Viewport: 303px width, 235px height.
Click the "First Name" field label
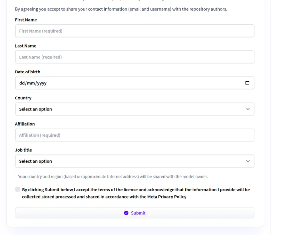click(26, 20)
